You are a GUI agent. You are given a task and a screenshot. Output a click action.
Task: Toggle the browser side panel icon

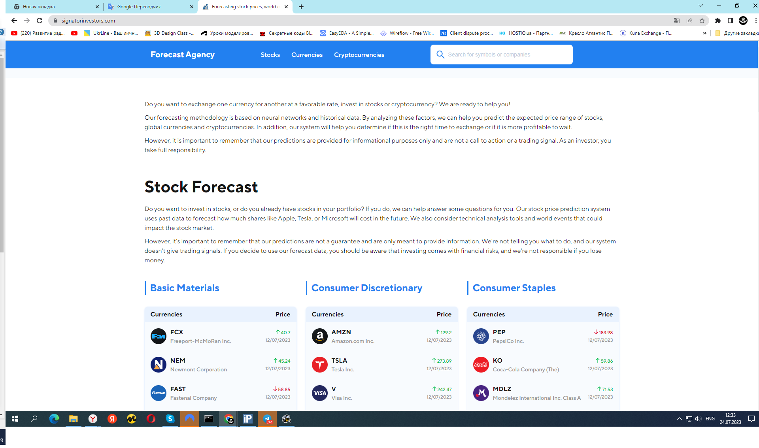tap(731, 21)
